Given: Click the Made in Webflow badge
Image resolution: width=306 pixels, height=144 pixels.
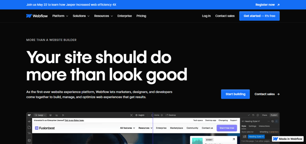Looking at the screenshot, I should point(288,139).
